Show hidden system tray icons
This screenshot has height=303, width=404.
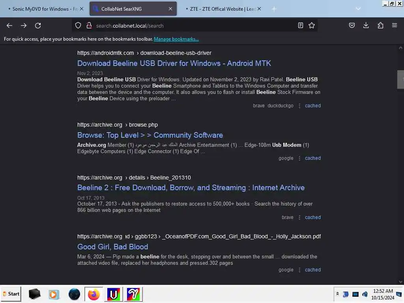click(338, 294)
